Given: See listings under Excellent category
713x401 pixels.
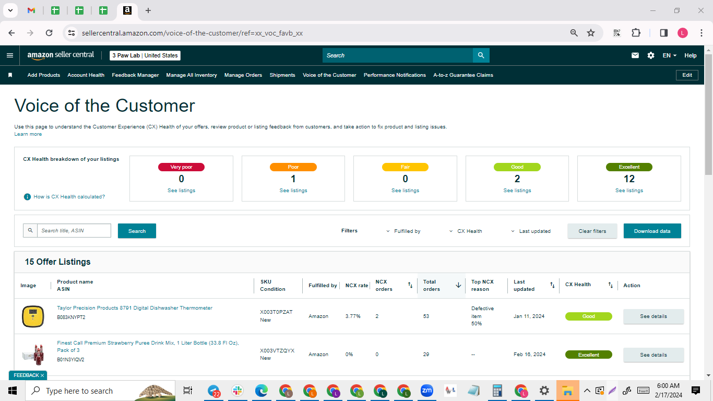Looking at the screenshot, I should [629, 191].
